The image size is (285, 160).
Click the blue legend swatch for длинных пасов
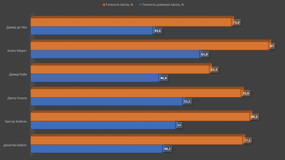141,5
